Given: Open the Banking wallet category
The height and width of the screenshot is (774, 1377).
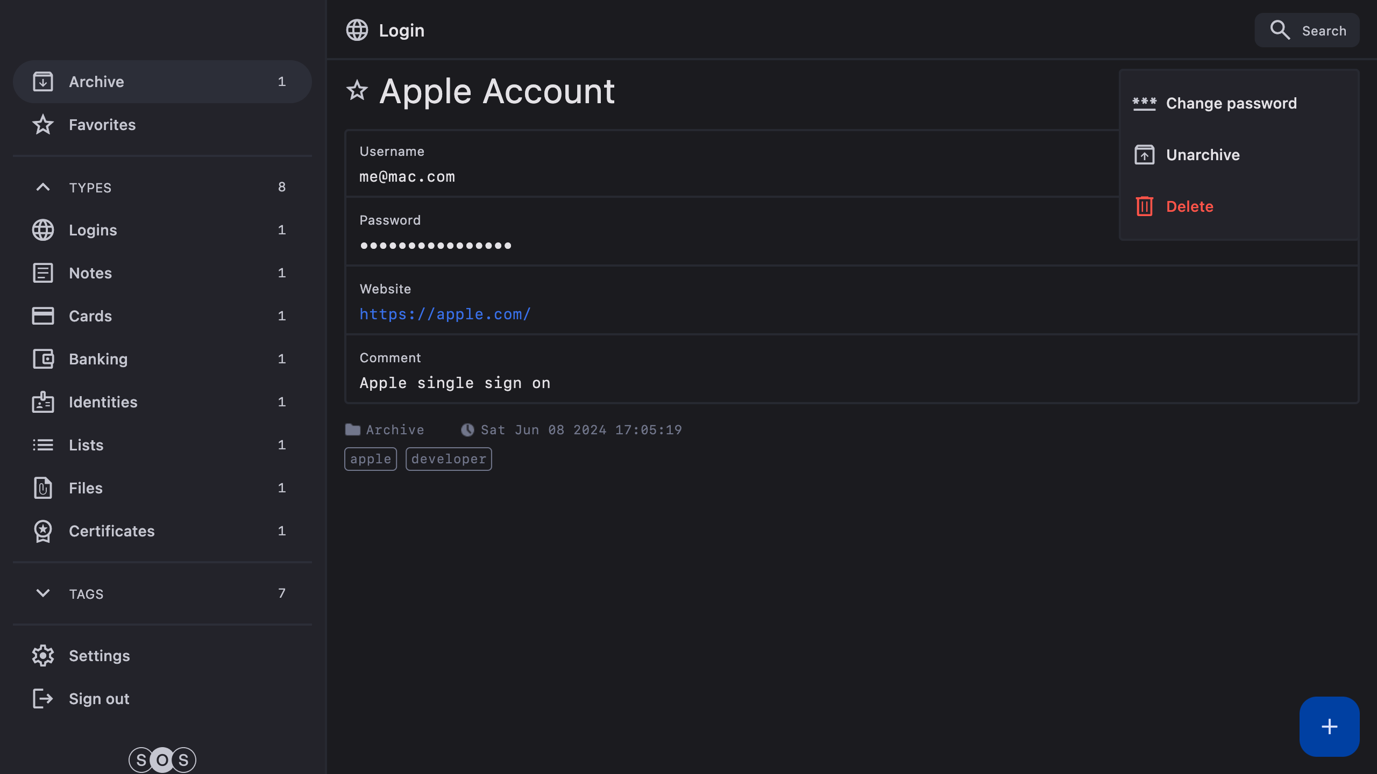Looking at the screenshot, I should [98, 359].
